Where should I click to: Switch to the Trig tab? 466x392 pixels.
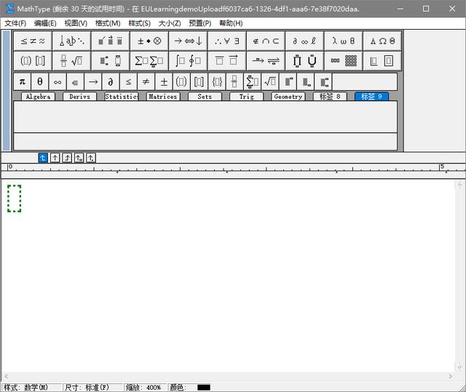point(246,97)
